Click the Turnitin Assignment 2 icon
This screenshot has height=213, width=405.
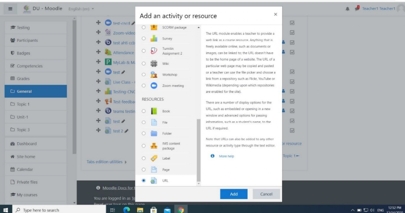[154, 51]
